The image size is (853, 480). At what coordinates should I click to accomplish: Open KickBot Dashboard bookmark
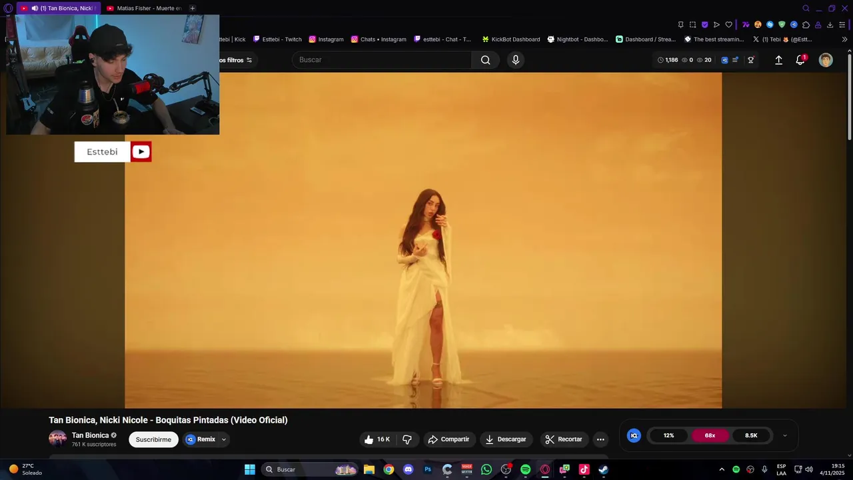(x=511, y=39)
